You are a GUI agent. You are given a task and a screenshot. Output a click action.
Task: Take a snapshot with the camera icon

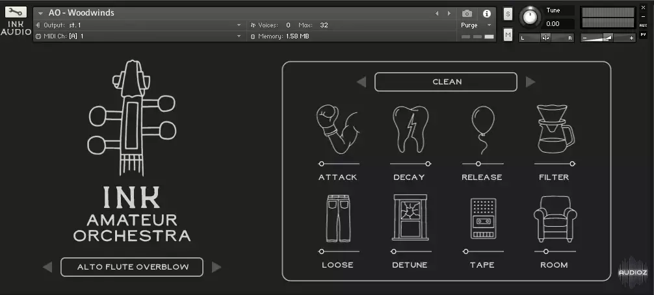coord(467,13)
